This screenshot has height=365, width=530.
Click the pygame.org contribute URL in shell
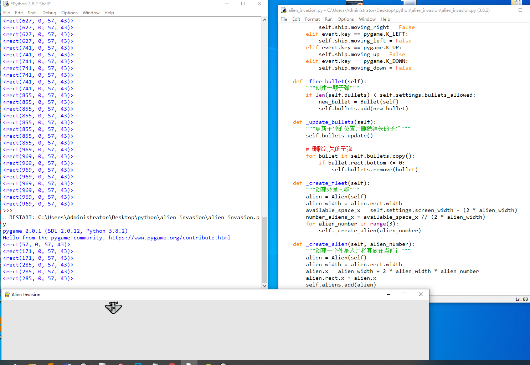tap(169, 238)
